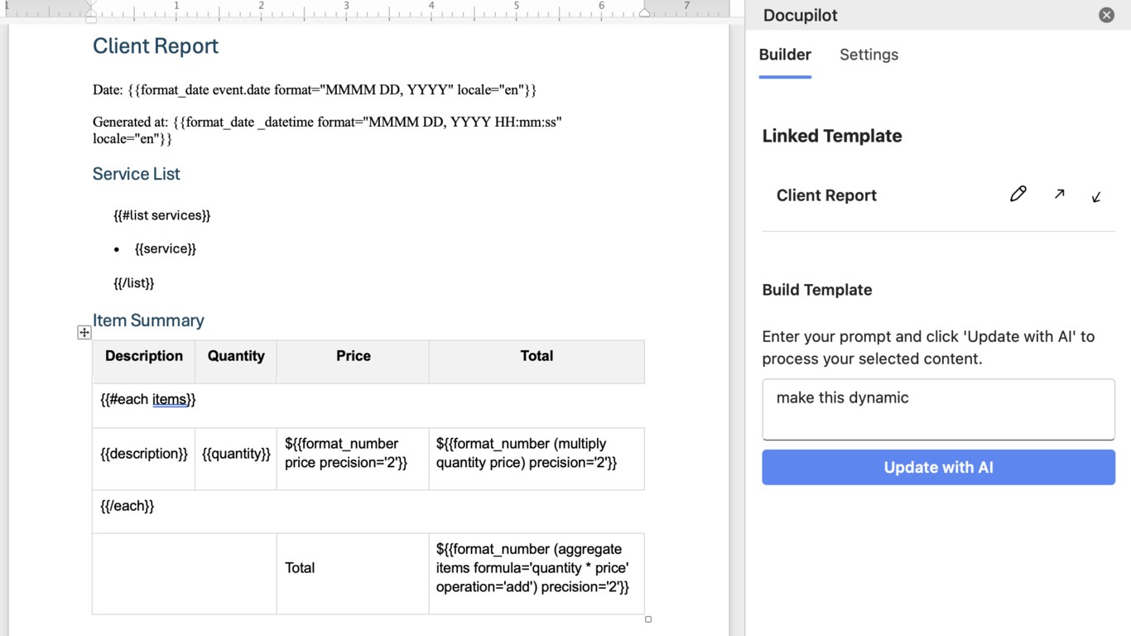Click the table move handle icon
This screenshot has width=1131, height=636.
click(x=84, y=332)
